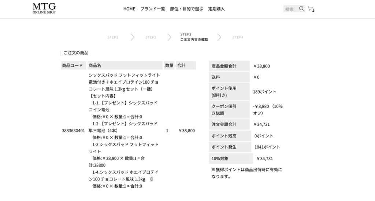This screenshot has height=201, width=375.
Task: Click the 1041ポイント value
Action: click(x=267, y=147)
